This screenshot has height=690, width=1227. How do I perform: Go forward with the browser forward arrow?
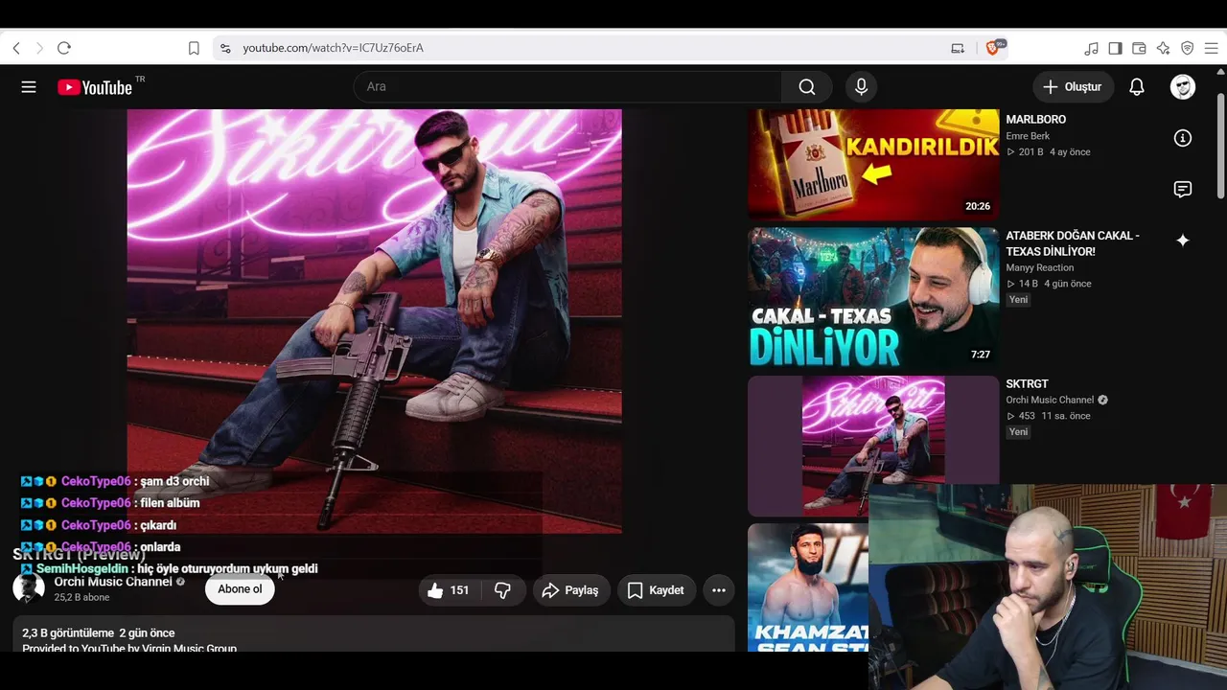click(x=39, y=48)
